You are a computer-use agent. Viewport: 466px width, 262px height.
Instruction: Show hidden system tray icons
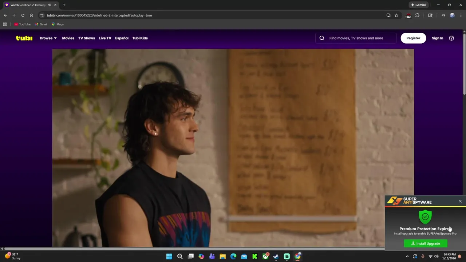[407, 257]
